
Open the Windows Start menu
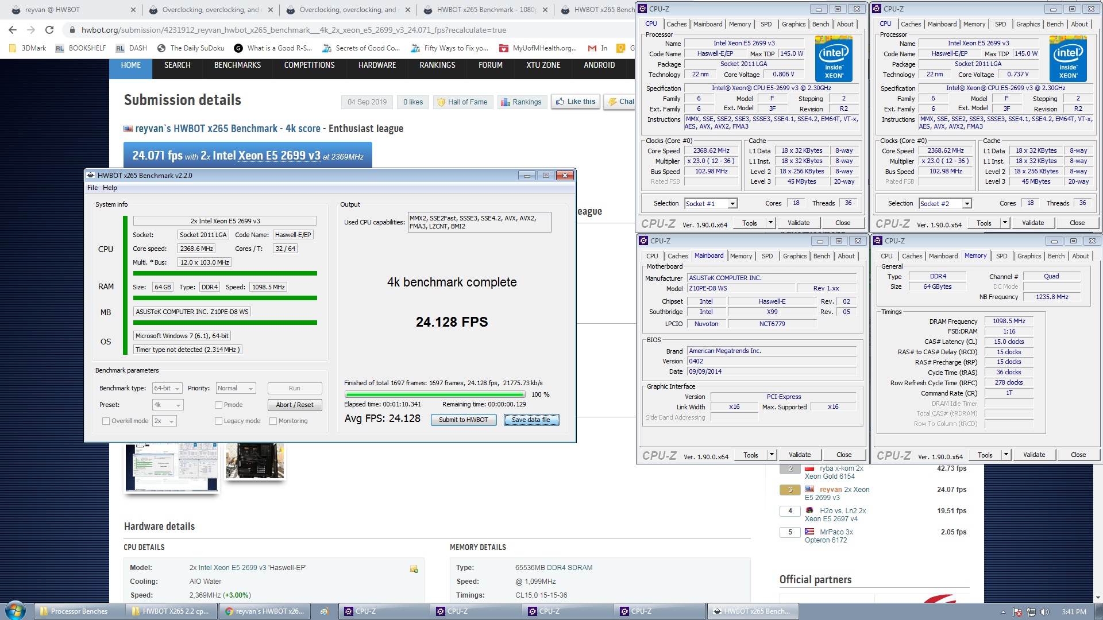point(16,611)
